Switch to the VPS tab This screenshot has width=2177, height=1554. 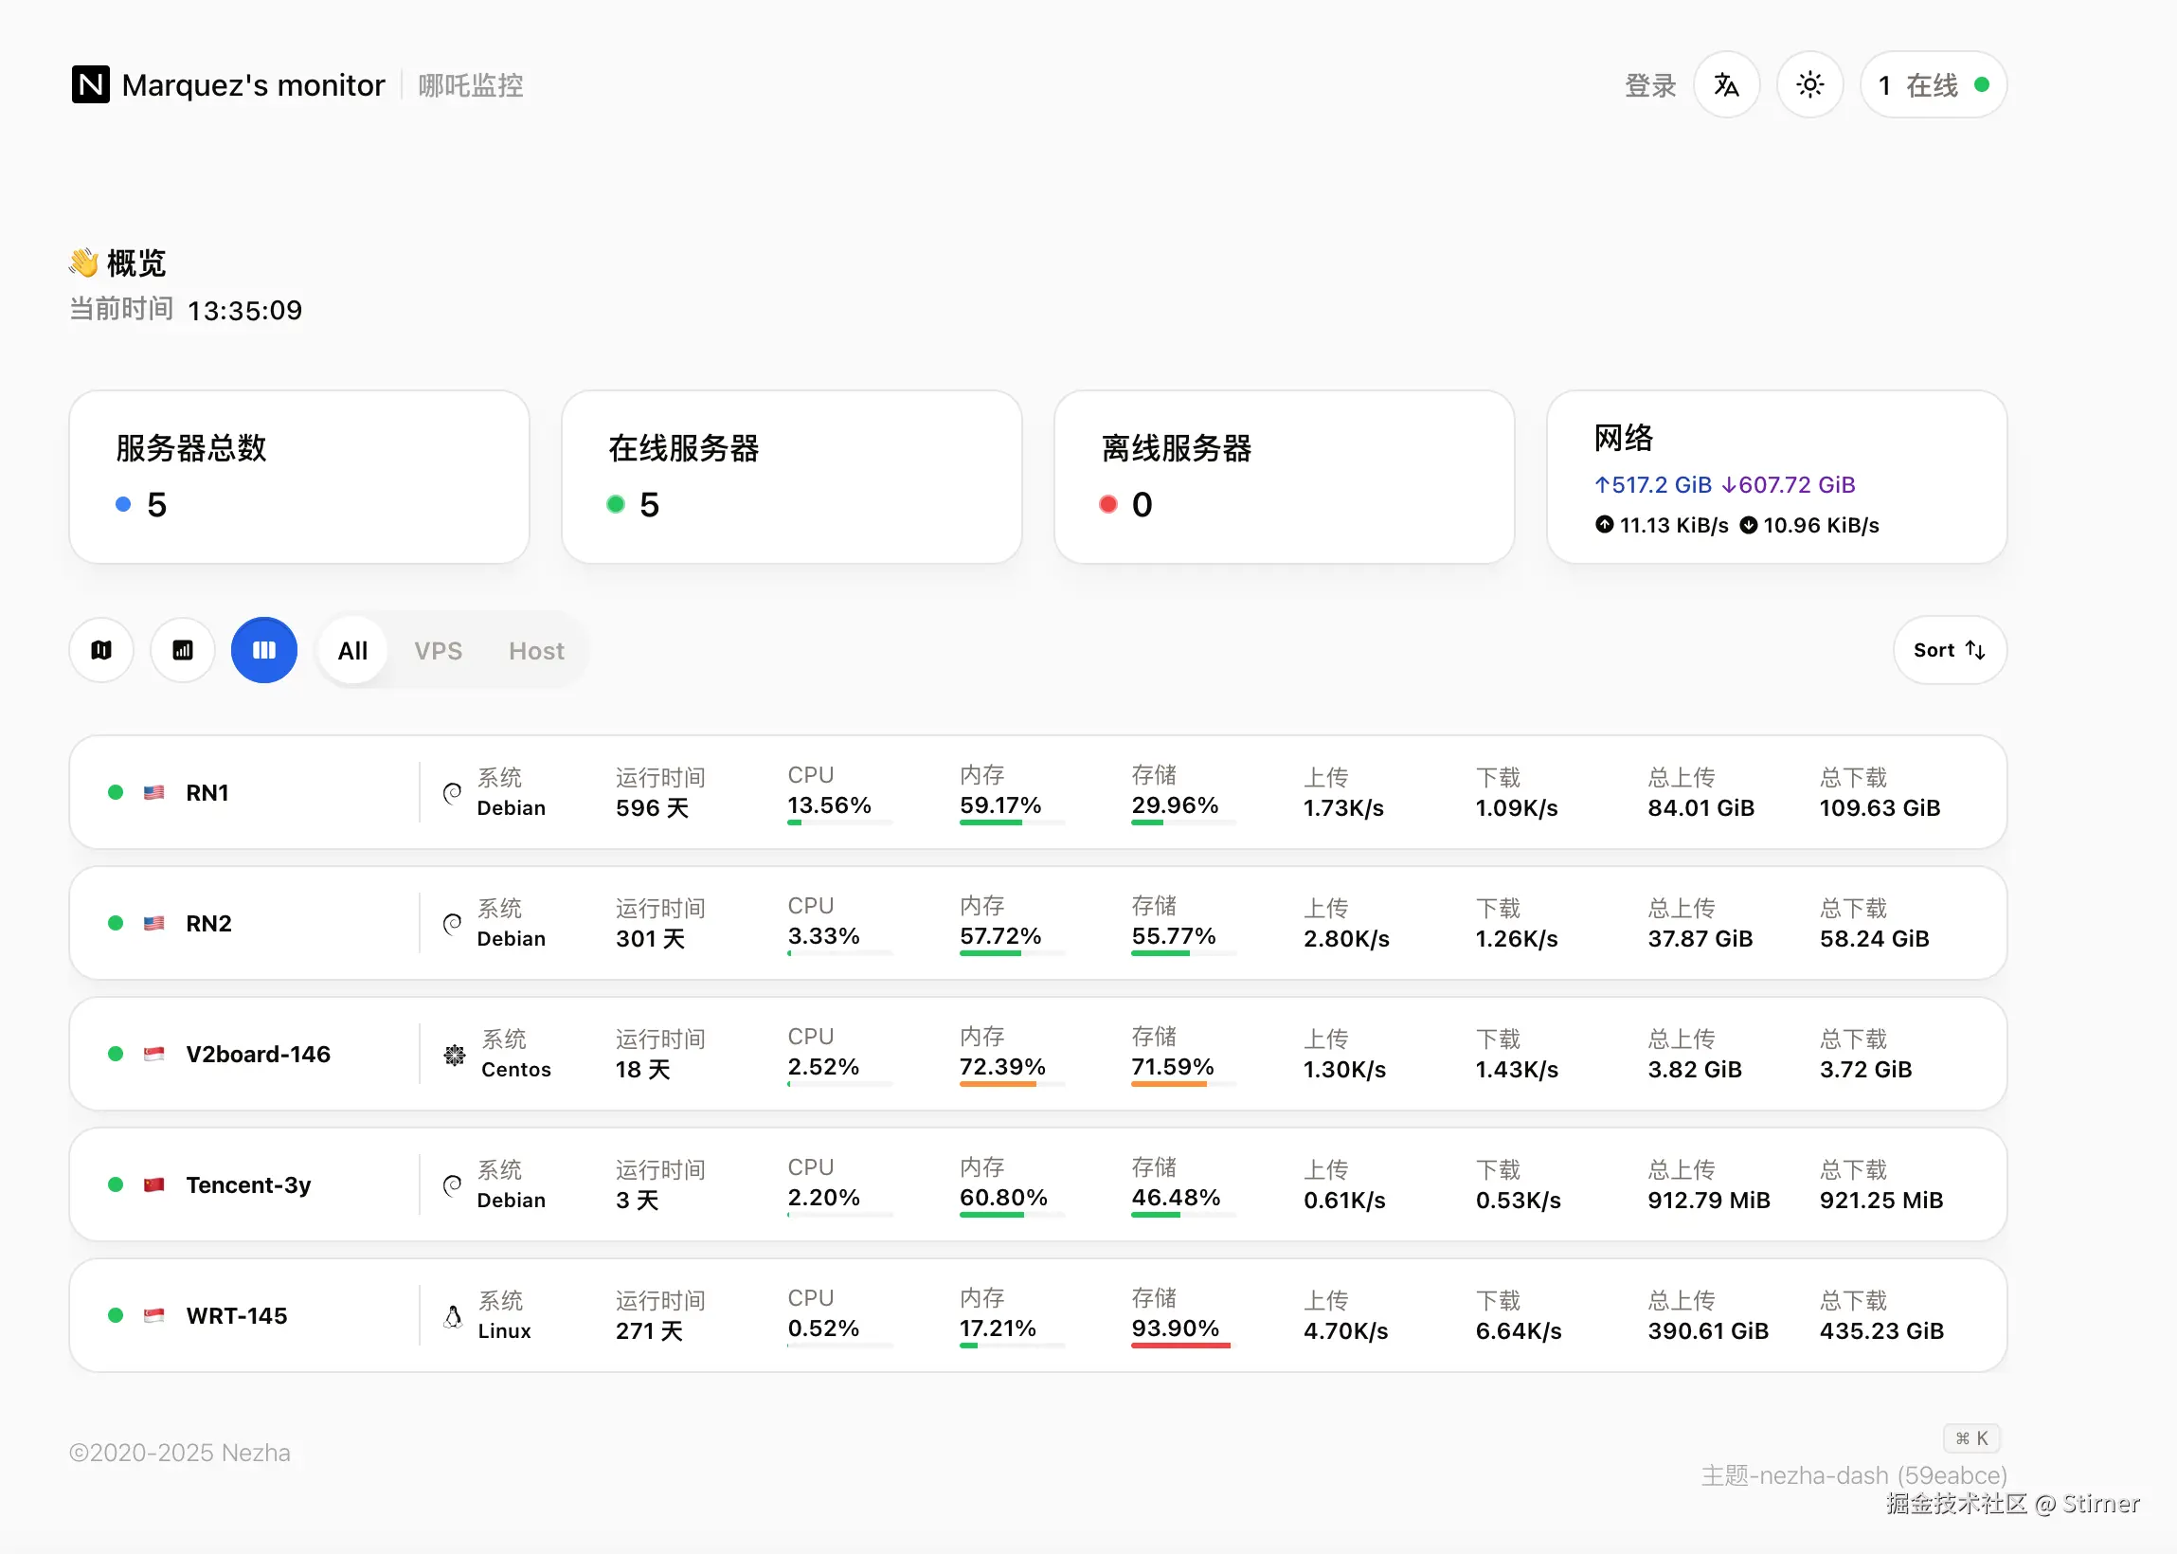click(437, 651)
